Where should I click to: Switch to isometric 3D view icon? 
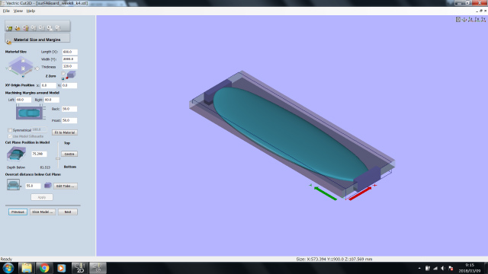coord(464,19)
